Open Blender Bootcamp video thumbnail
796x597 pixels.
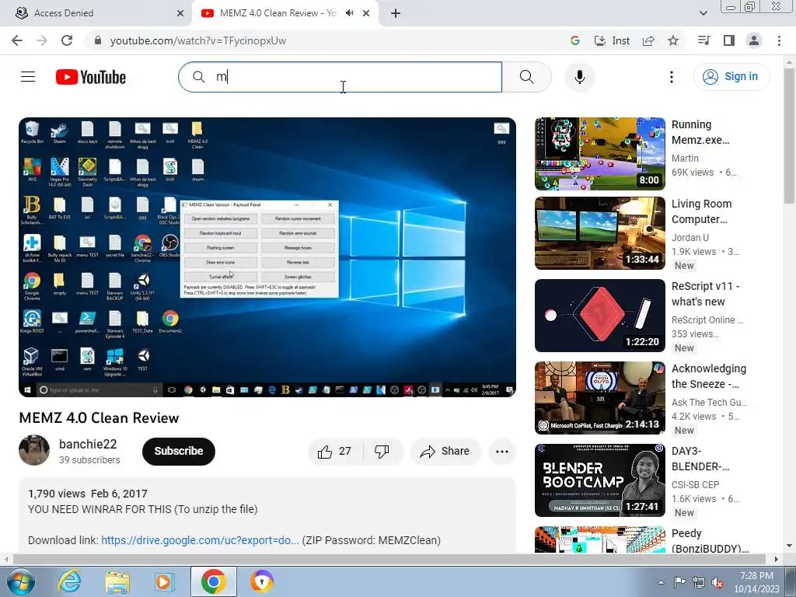[599, 480]
